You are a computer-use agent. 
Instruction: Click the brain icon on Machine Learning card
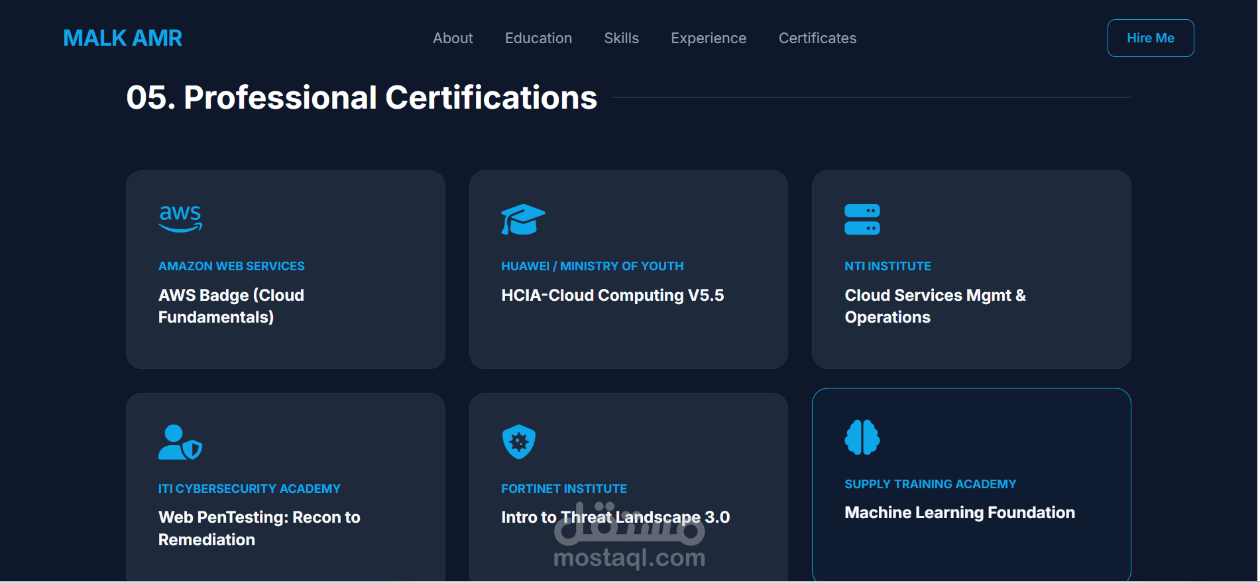[x=862, y=437]
